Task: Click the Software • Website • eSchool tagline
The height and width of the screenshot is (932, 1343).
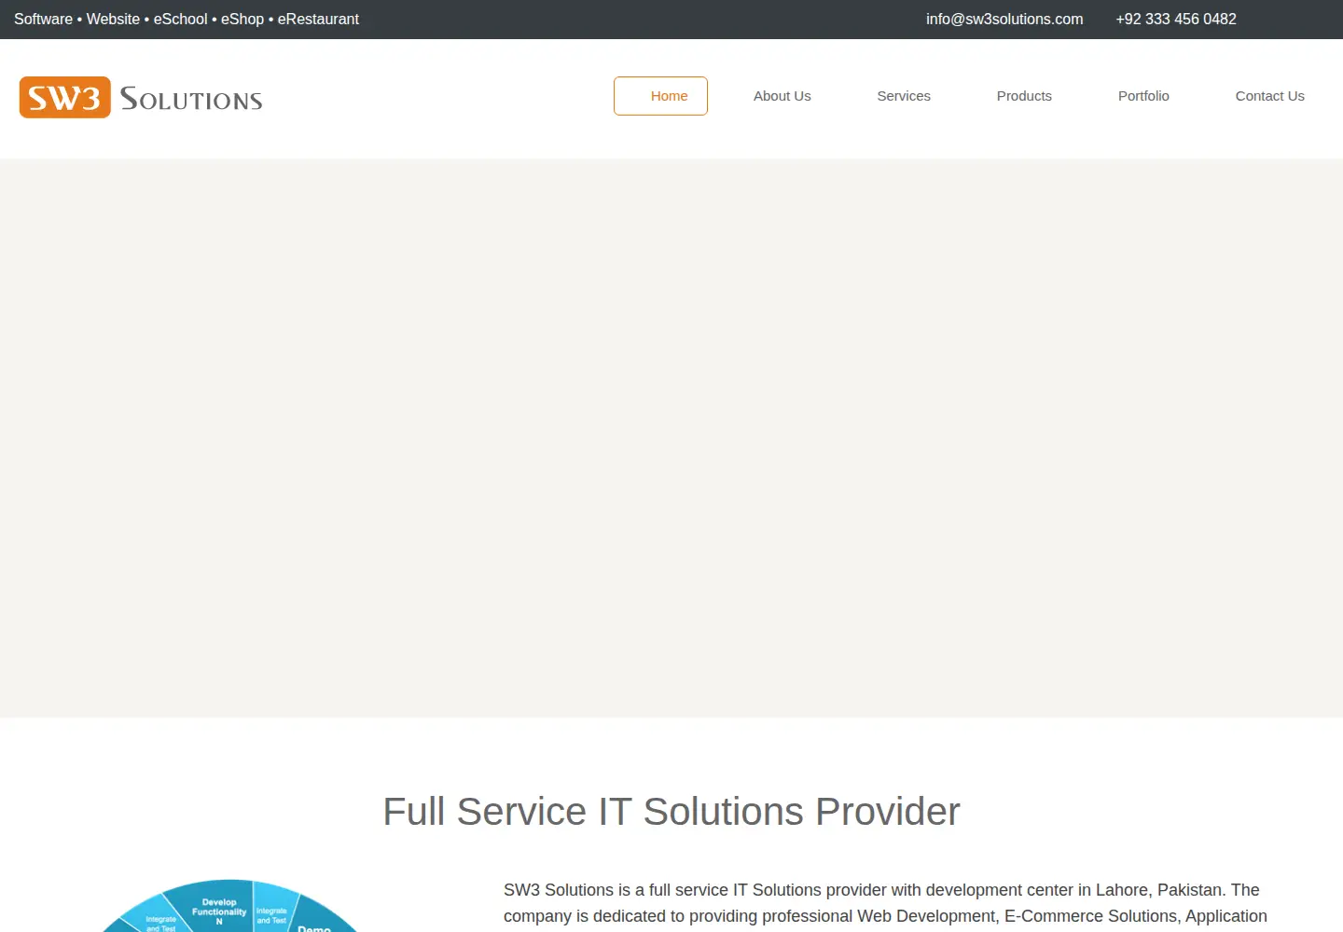Action: [x=187, y=19]
